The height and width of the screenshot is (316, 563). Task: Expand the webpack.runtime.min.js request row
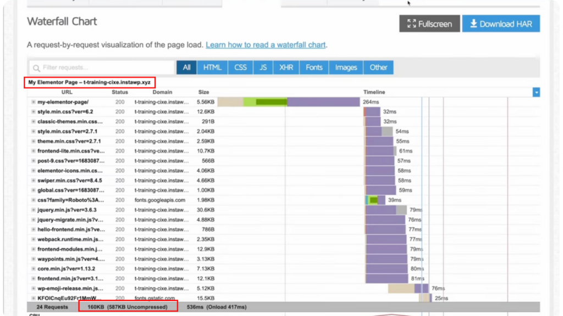(34, 239)
